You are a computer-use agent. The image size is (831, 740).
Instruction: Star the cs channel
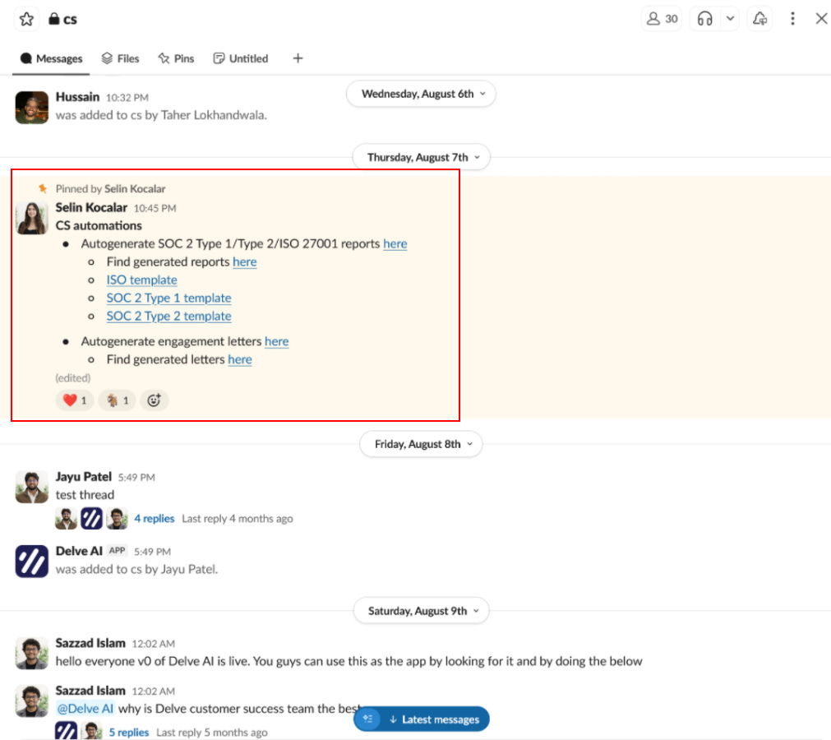pyautogui.click(x=26, y=19)
